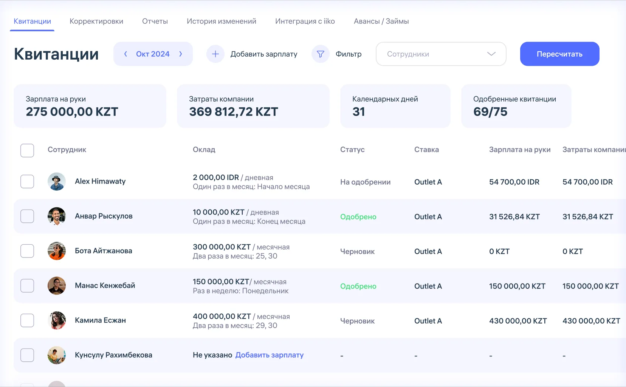Screen dimensions: 626x387
Task: Click the На одобрении status of Alex Himawaty
Action: point(365,182)
